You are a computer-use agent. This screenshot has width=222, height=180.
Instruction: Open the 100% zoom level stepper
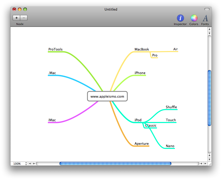[26, 164]
